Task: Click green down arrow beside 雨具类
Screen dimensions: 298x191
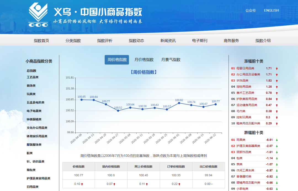Action: tap(277, 140)
